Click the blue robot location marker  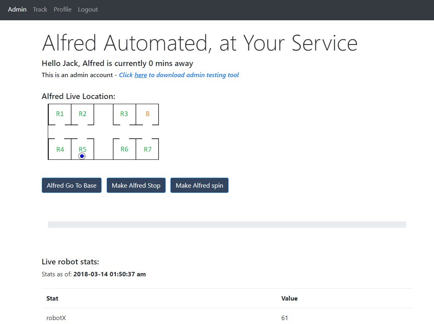[82, 156]
